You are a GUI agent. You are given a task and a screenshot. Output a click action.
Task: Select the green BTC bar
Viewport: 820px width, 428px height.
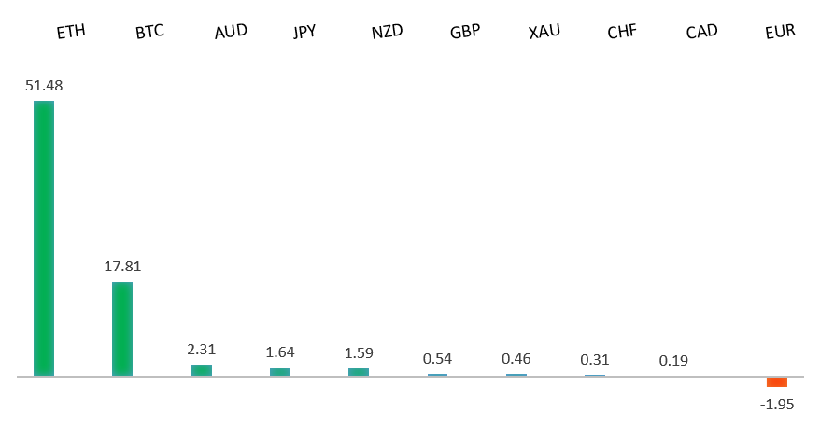coord(122,328)
